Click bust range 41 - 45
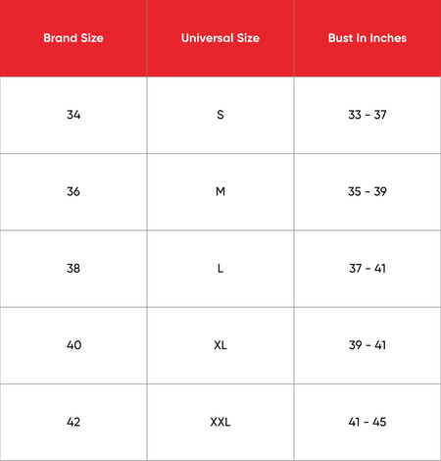This screenshot has width=441, height=461. (x=367, y=422)
